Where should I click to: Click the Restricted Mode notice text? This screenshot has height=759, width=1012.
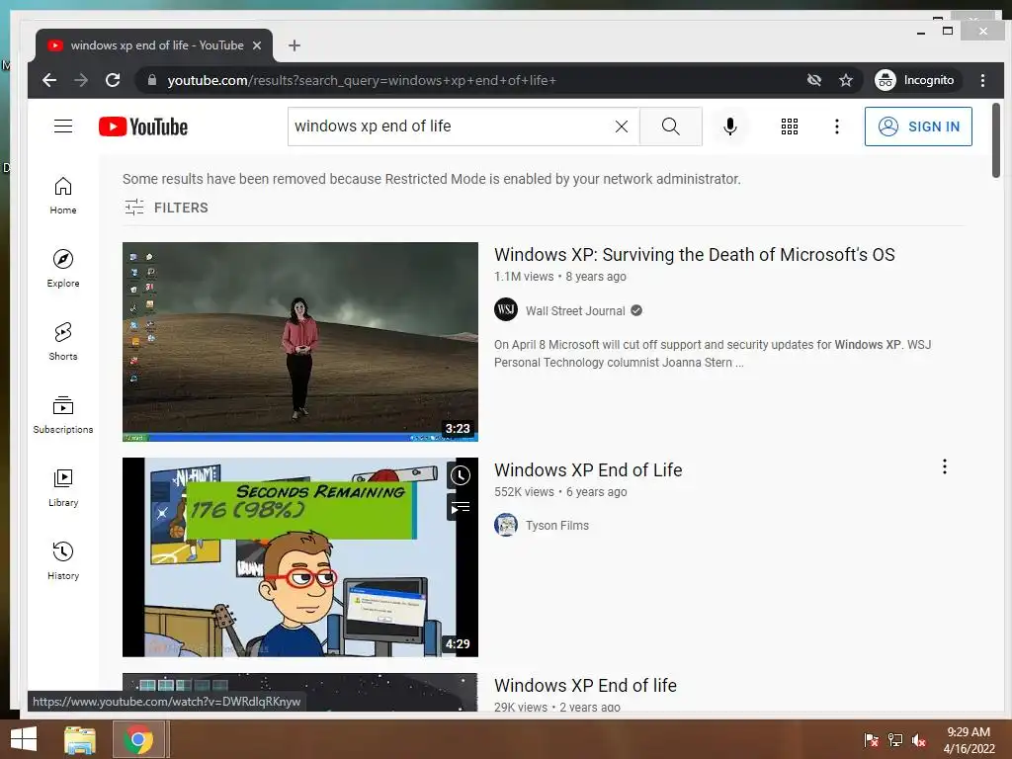click(431, 179)
